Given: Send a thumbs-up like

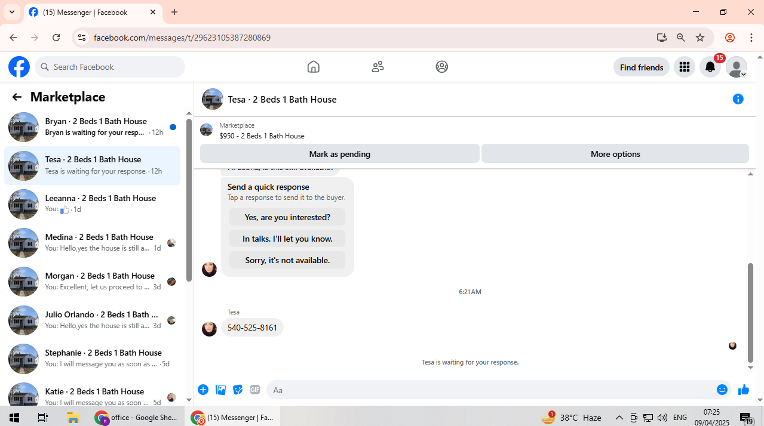Looking at the screenshot, I should (744, 390).
